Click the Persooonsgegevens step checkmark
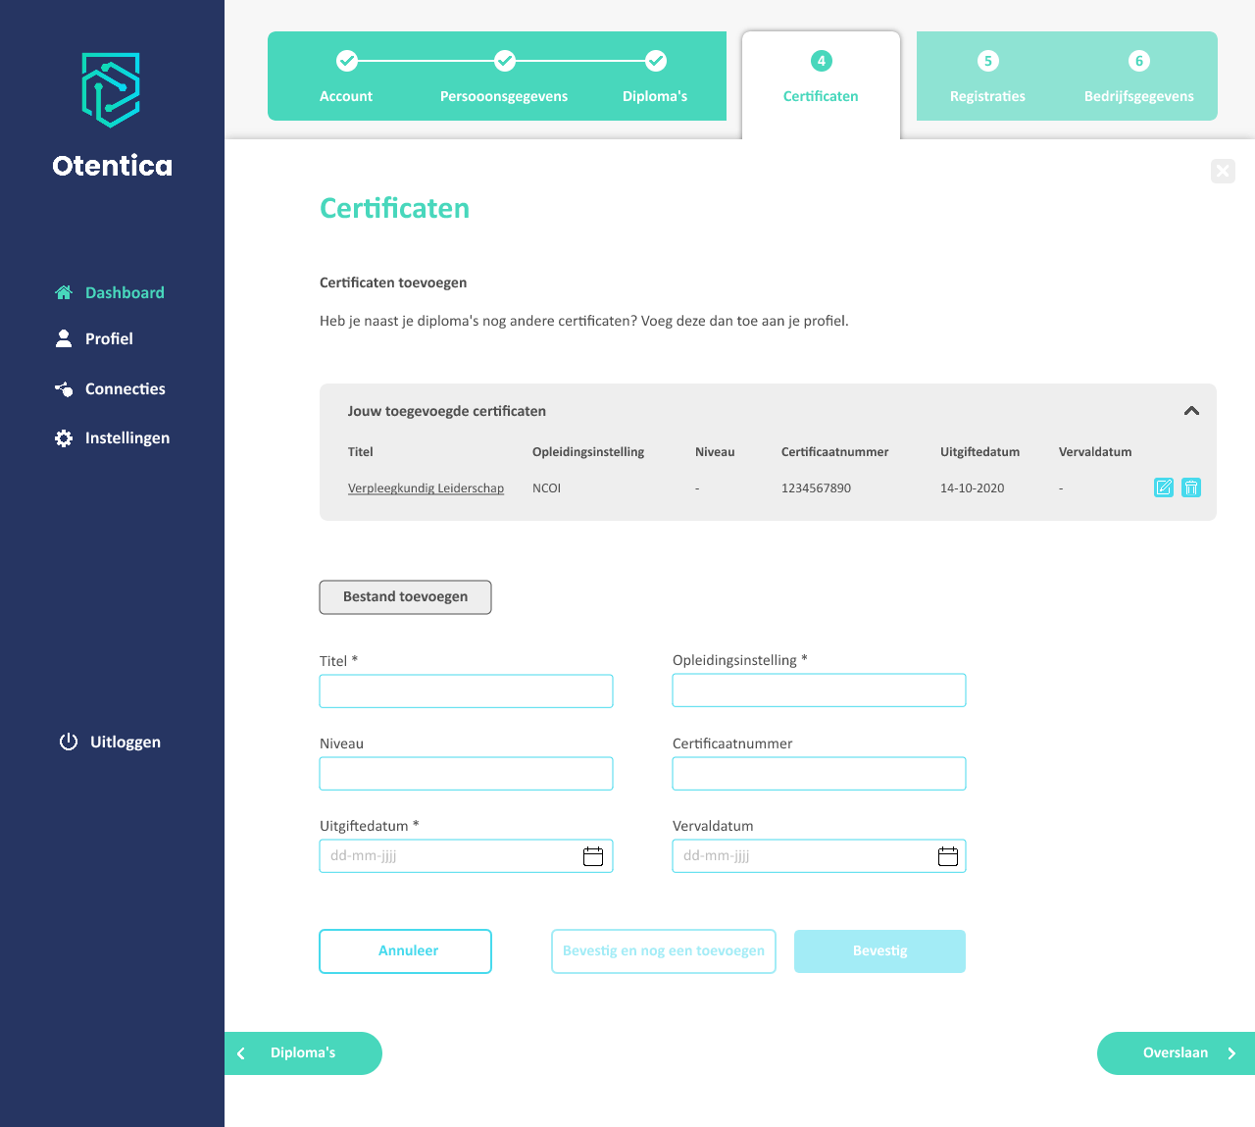Image resolution: width=1255 pixels, height=1127 pixels. [504, 61]
